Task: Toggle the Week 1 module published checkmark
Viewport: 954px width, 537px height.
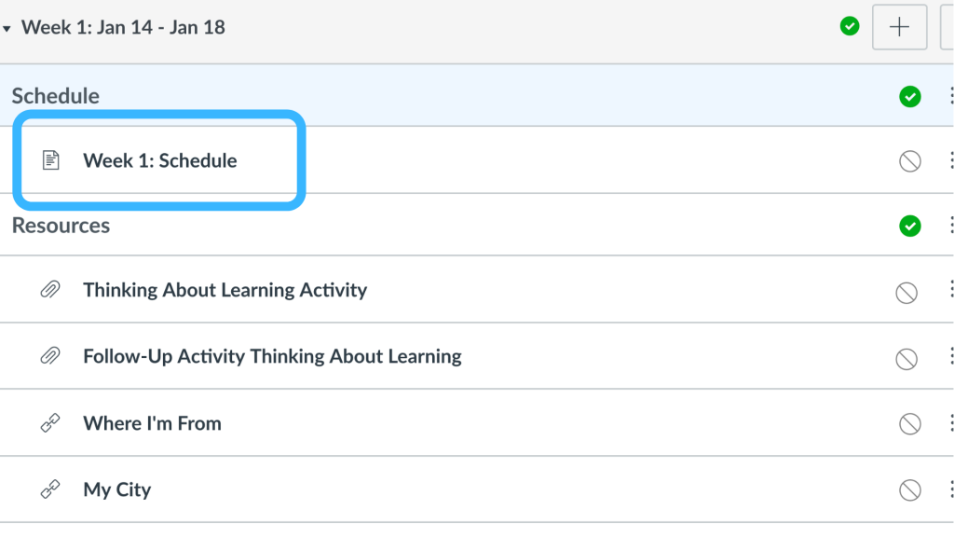Action: (850, 26)
